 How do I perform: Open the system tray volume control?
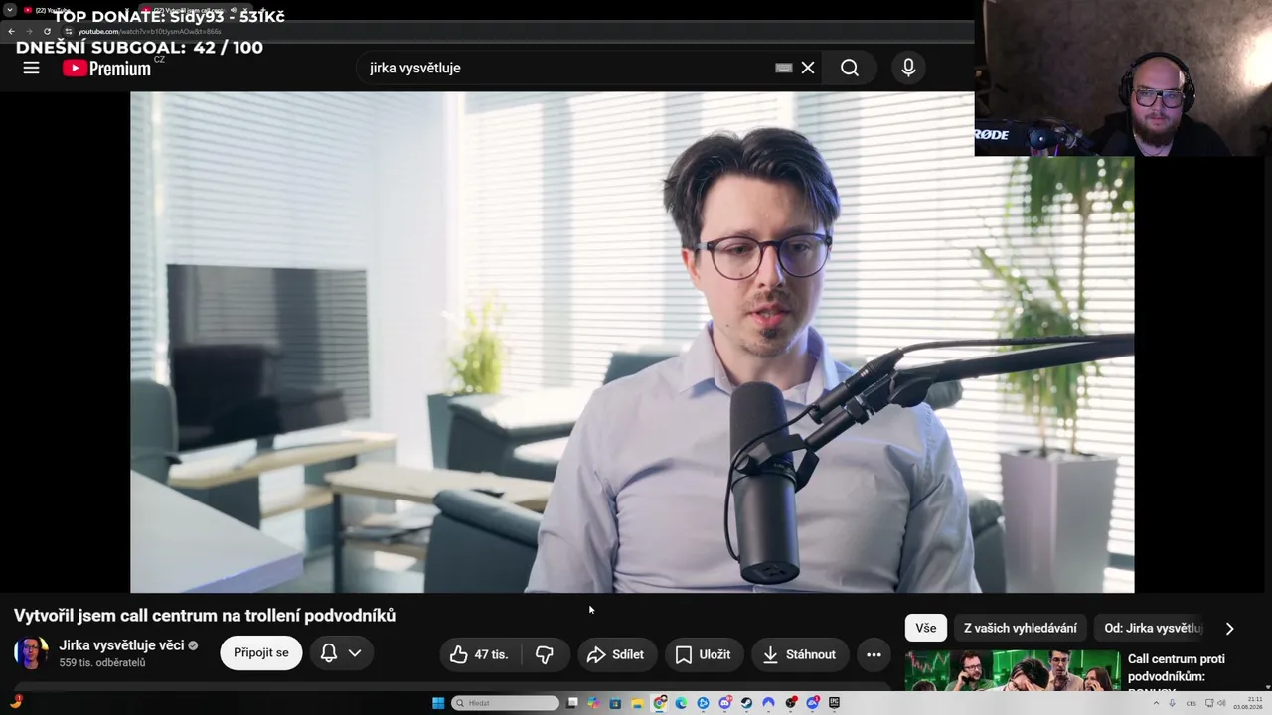(1221, 703)
